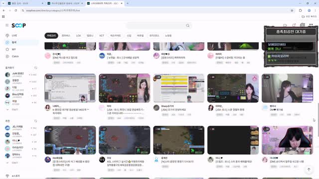Open the browser tab search dropdown
The width and height of the screenshot is (319, 179).
pyautogui.click(x=3, y=3)
